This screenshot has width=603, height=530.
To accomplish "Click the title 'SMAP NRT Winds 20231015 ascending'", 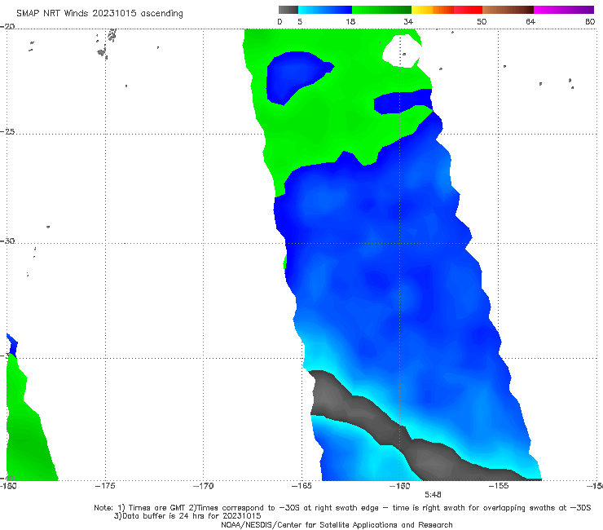I will (99, 13).
